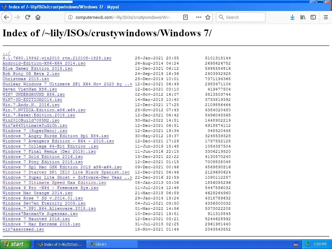332x249 pixels.
Task: Switch to Index of /~lily taskbar item
Action: coord(60,244)
